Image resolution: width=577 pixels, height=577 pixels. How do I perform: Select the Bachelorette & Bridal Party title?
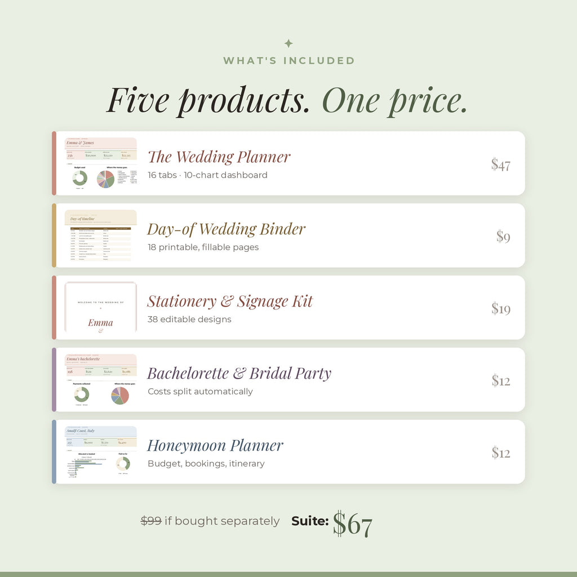pos(239,374)
